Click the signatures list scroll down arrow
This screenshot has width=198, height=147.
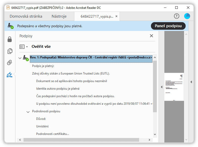pyautogui.click(x=155, y=134)
